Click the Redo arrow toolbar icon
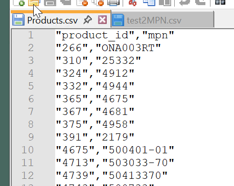The width and height of the screenshot is (234, 186). (200, 3)
